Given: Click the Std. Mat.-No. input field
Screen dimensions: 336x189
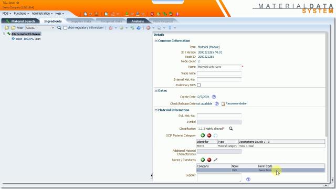Looking at the screenshot, I should tap(219, 116).
